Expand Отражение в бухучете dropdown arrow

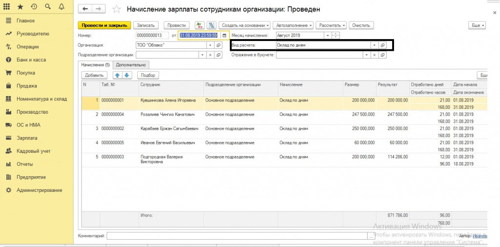pyautogui.click(x=367, y=55)
